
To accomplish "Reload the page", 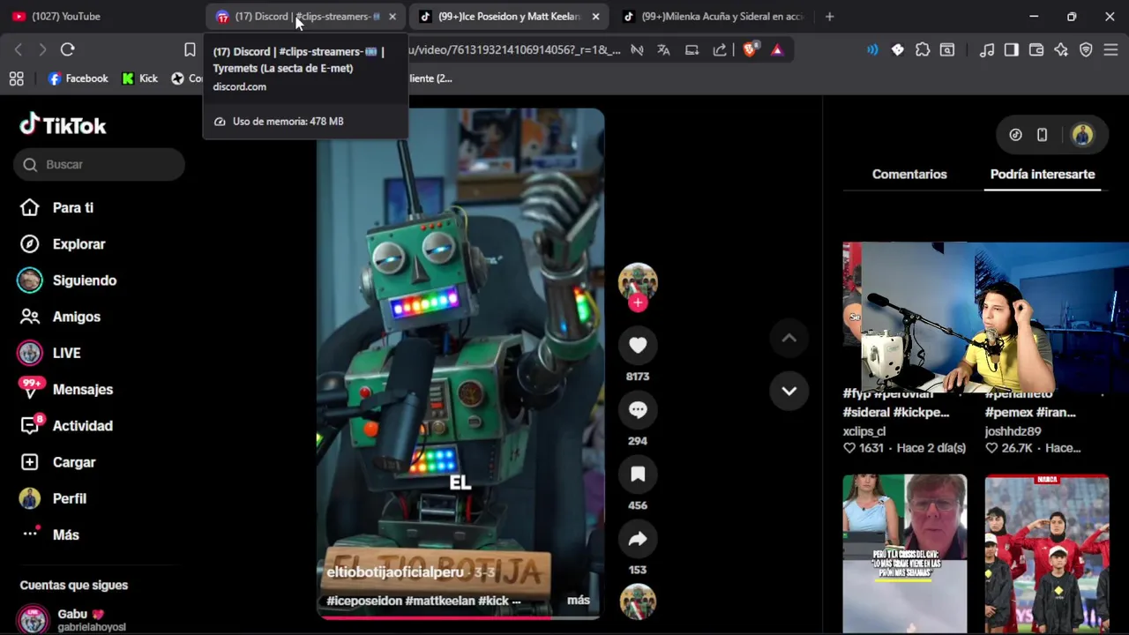I will click(x=68, y=49).
